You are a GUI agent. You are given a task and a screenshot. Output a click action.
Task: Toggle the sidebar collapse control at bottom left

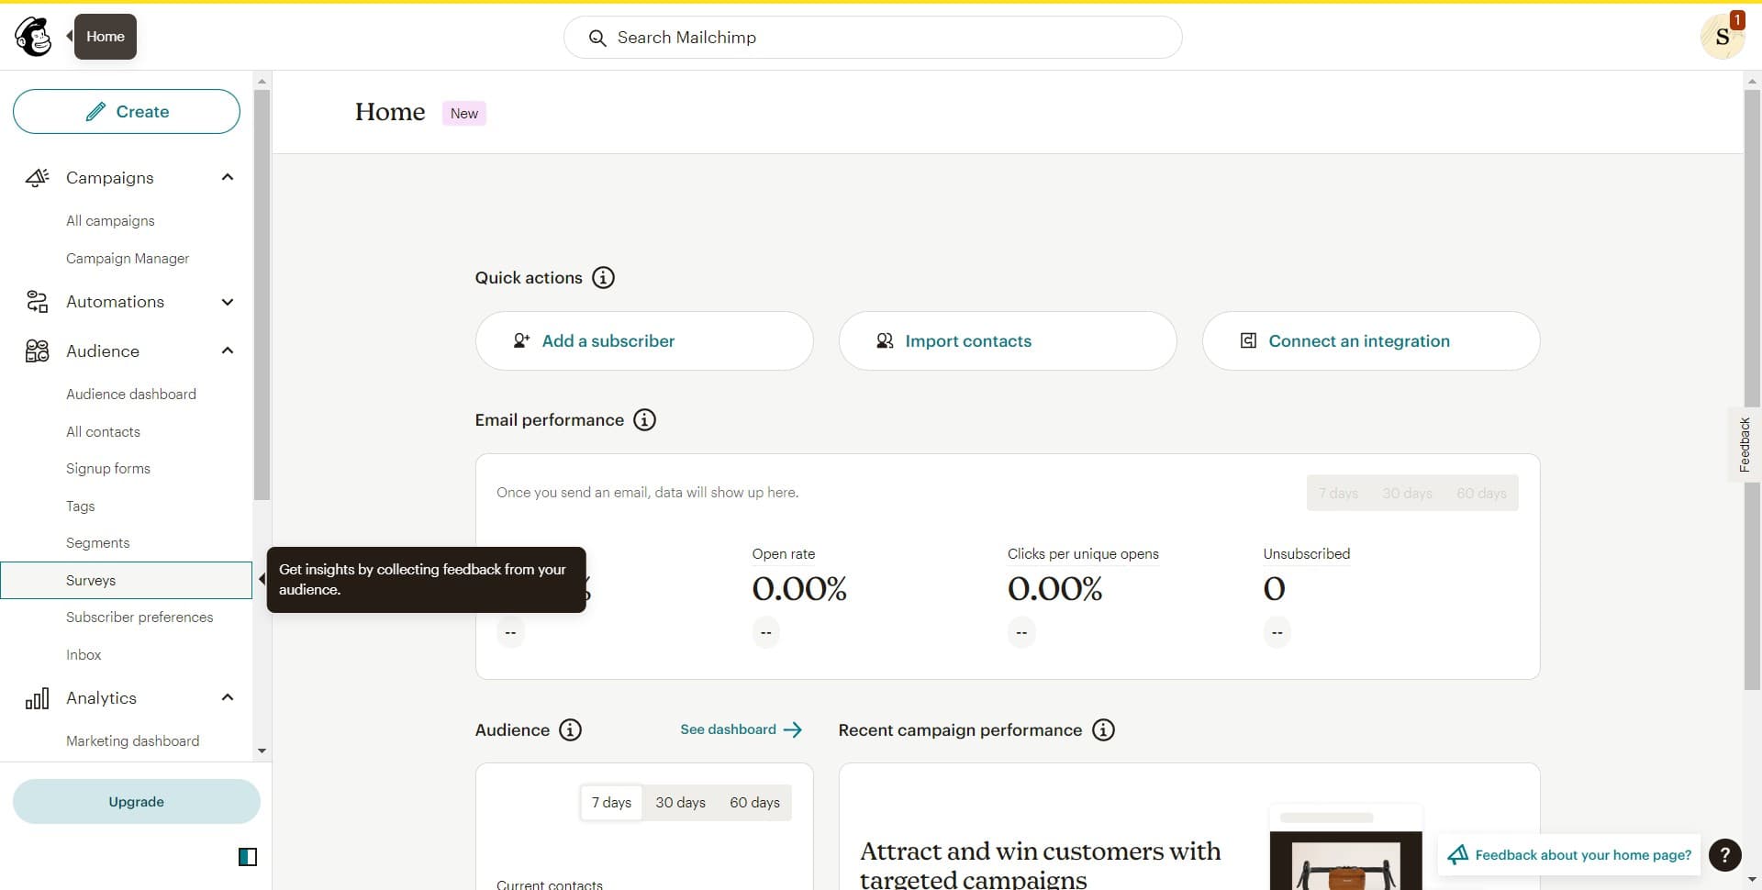click(x=248, y=856)
